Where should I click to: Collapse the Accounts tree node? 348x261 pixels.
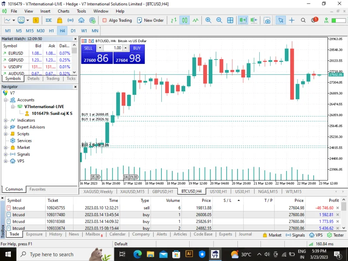coord(6,100)
